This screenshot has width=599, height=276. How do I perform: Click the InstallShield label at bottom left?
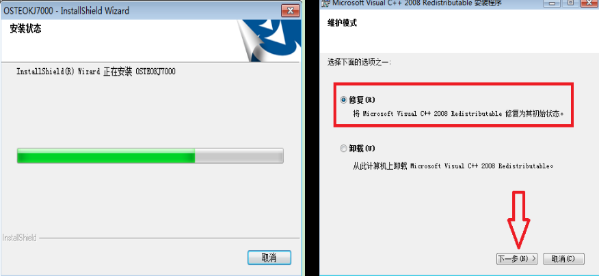coord(19,238)
